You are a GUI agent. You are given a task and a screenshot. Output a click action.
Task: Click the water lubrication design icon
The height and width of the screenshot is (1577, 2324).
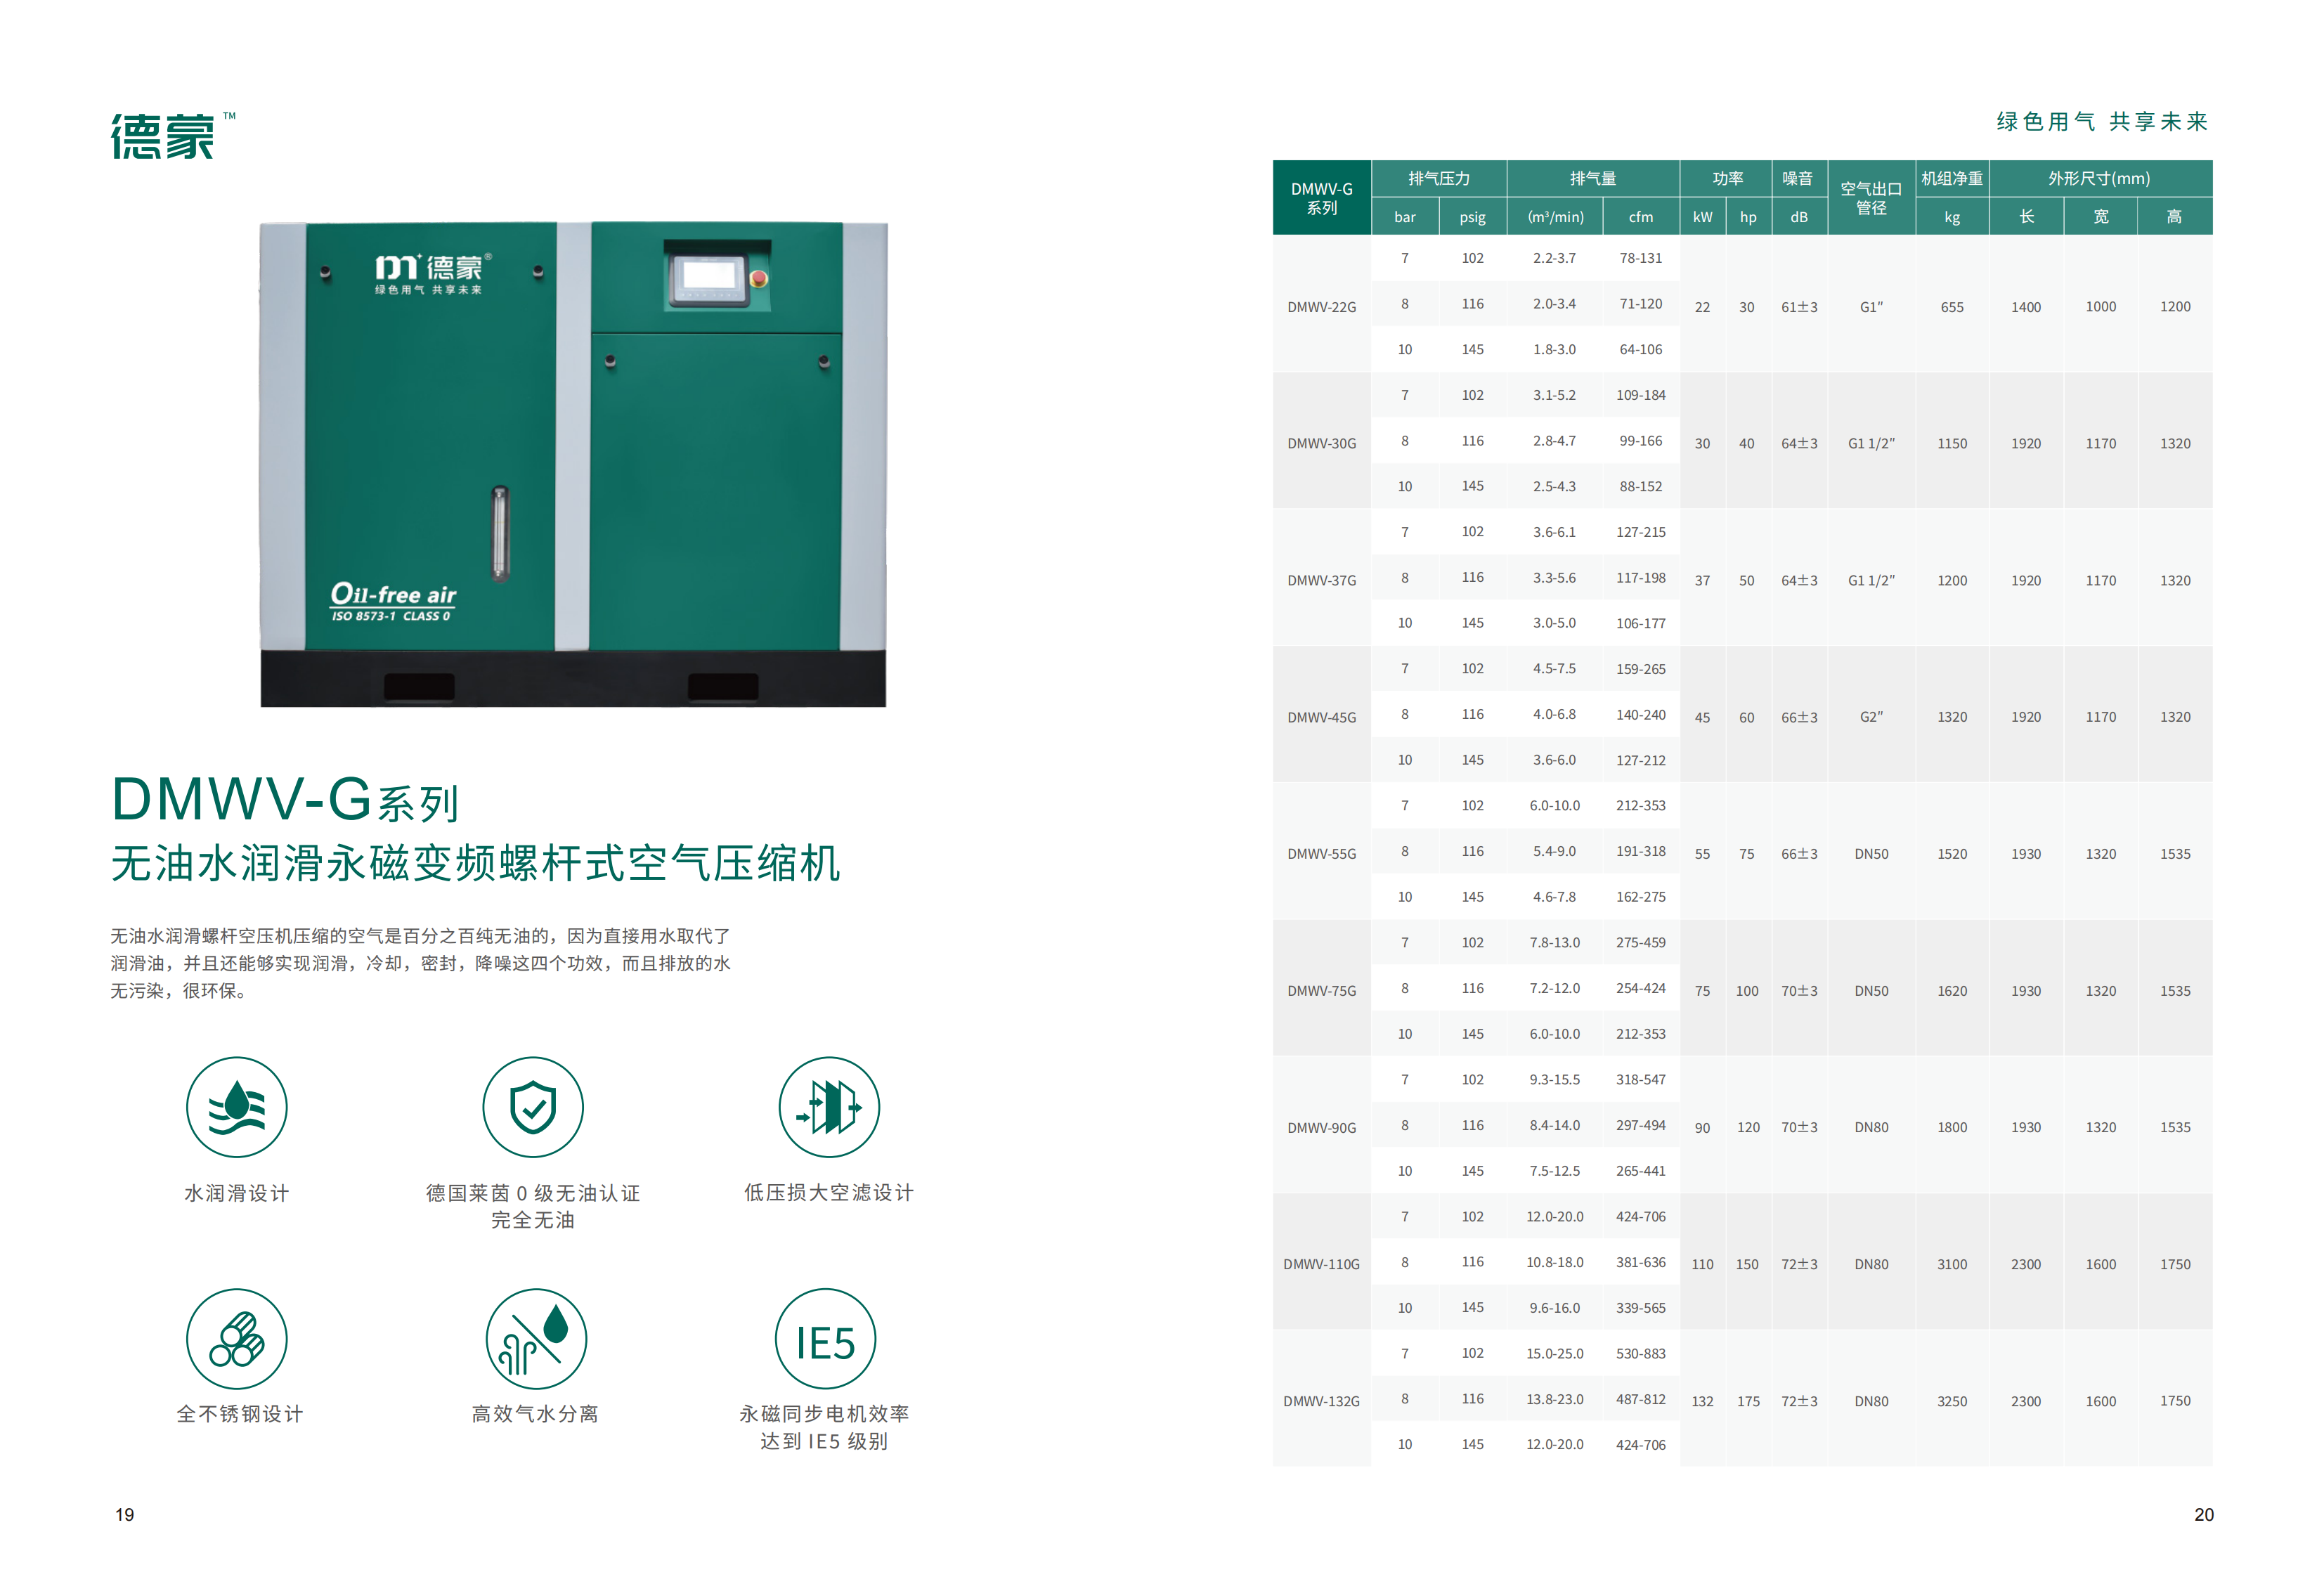[237, 1107]
